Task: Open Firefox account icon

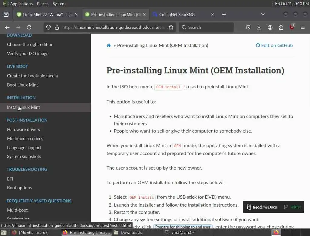Action: point(270,27)
